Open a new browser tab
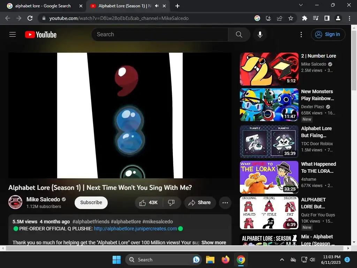 [x=177, y=6]
